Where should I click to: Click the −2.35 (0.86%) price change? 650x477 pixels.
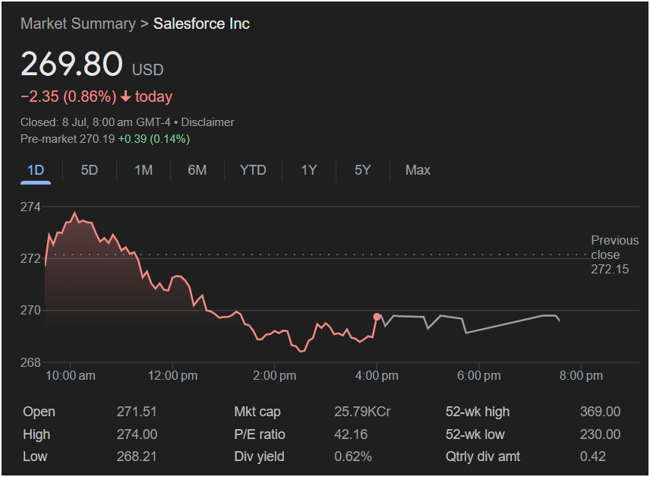click(68, 96)
